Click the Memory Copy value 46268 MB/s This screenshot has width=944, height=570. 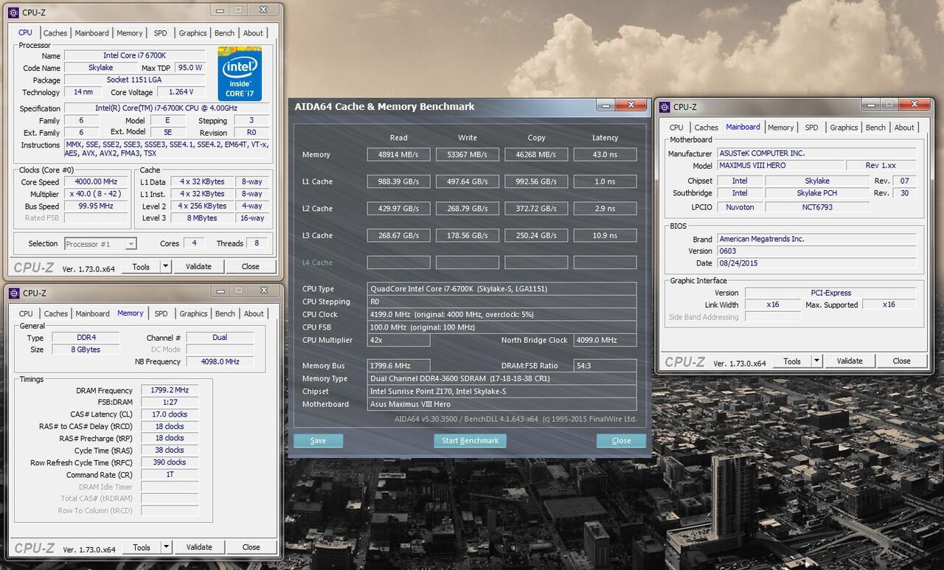click(536, 155)
